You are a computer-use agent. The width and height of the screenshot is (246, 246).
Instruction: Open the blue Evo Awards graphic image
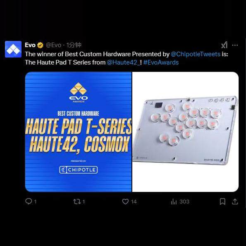coord(78,132)
